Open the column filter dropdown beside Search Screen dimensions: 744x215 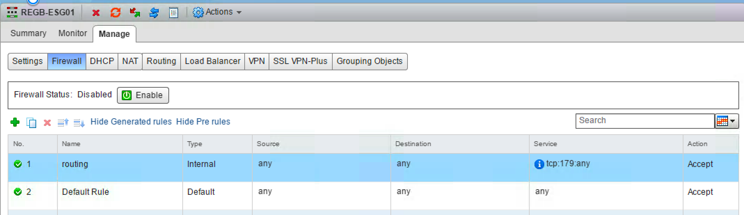727,121
